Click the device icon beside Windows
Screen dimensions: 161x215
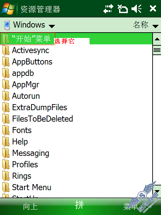pyautogui.click(x=7, y=25)
